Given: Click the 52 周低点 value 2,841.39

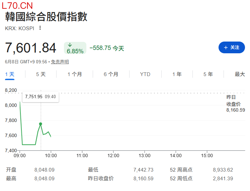Looking at the screenshot, I should 223,178.
